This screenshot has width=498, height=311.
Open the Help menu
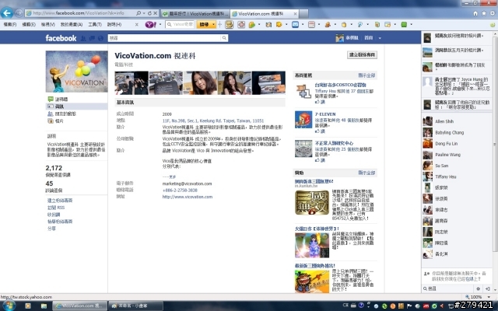114,24
